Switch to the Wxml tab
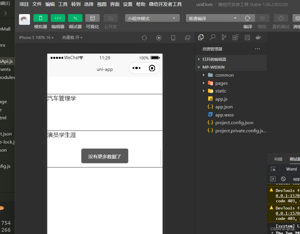 (291, 169)
